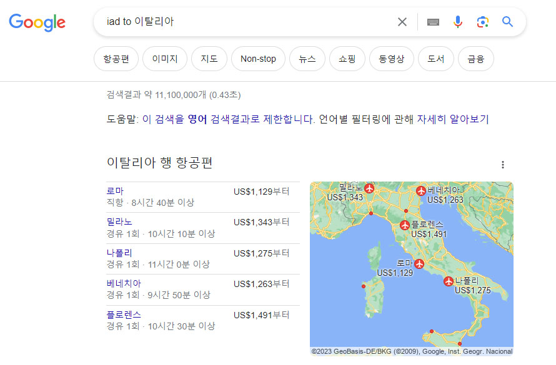Select the 뉴스 filter tab
Image resolution: width=556 pixels, height=365 pixels.
tap(307, 59)
